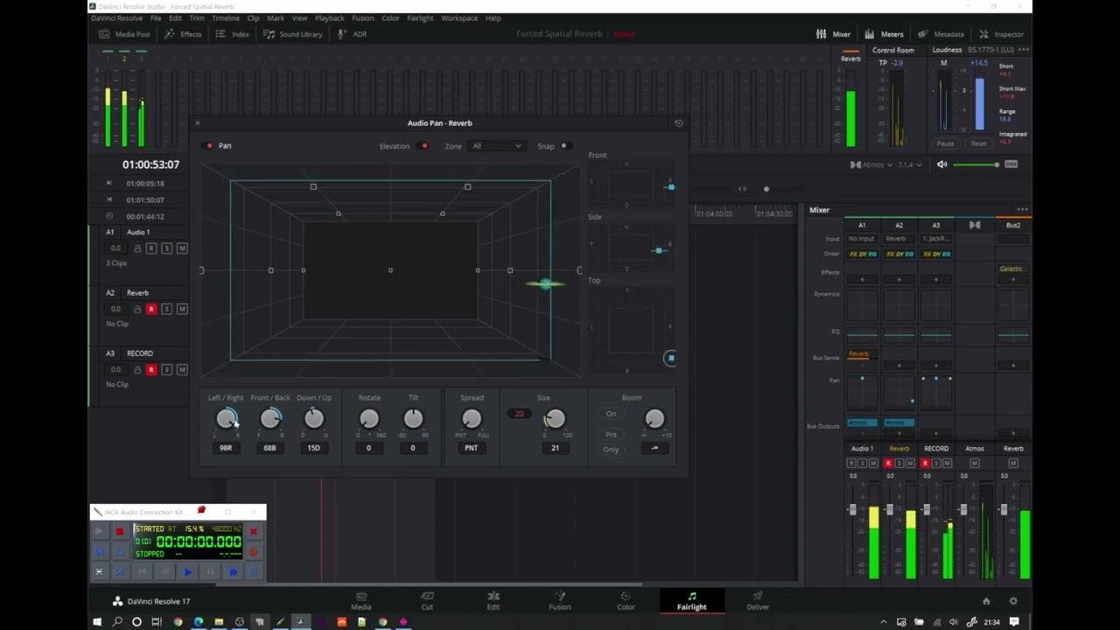Click the Loudness Reset button
Screen dimensions: 1120x630
pyautogui.click(x=978, y=143)
